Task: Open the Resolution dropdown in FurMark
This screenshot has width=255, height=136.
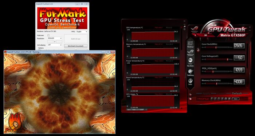Action: 55,38
